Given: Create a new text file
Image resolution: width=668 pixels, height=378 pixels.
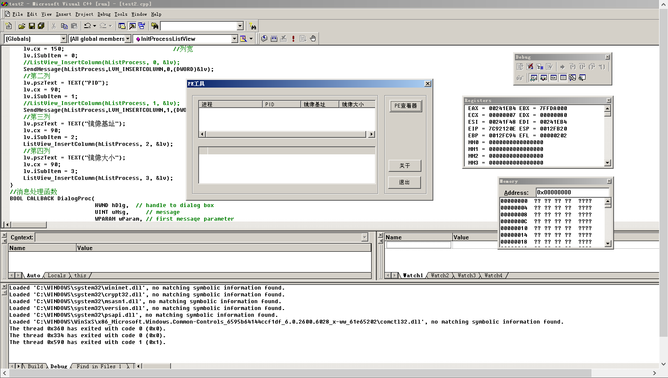Looking at the screenshot, I should coord(9,26).
